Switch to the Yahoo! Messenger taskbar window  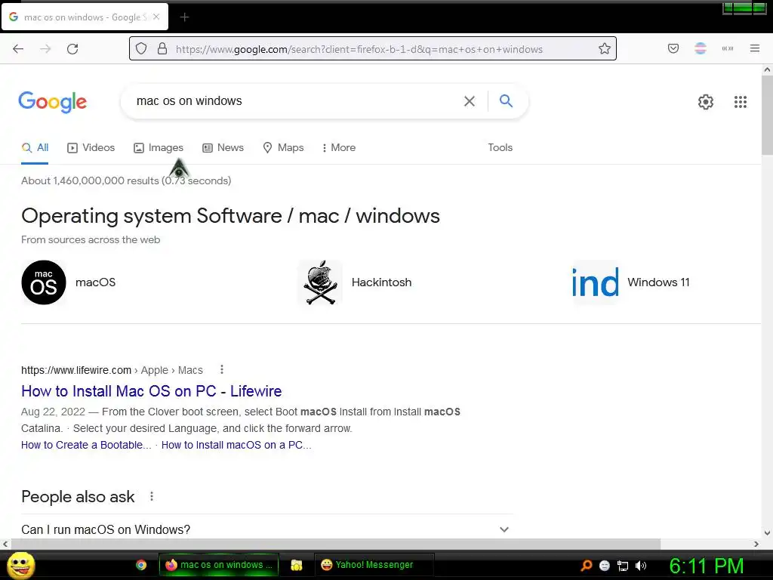click(x=374, y=565)
